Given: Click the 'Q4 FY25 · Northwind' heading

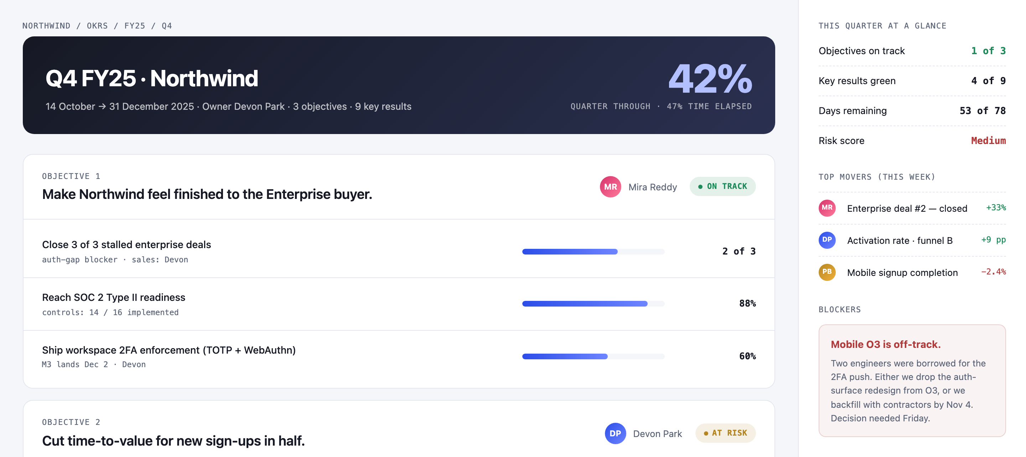Looking at the screenshot, I should 152,78.
